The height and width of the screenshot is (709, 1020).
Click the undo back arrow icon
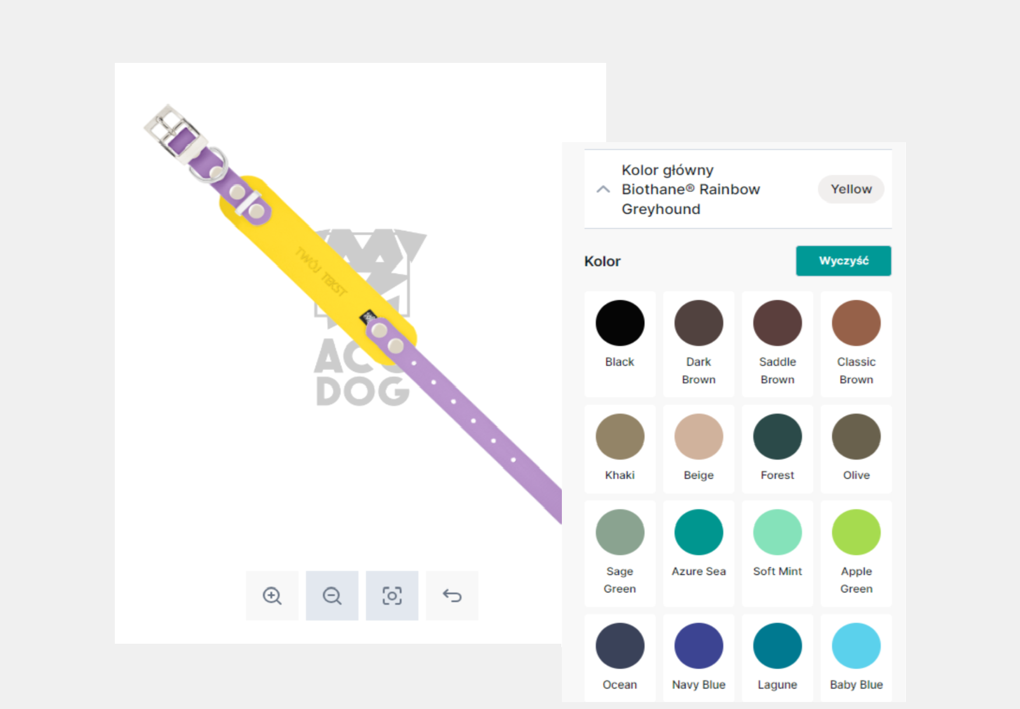click(452, 595)
